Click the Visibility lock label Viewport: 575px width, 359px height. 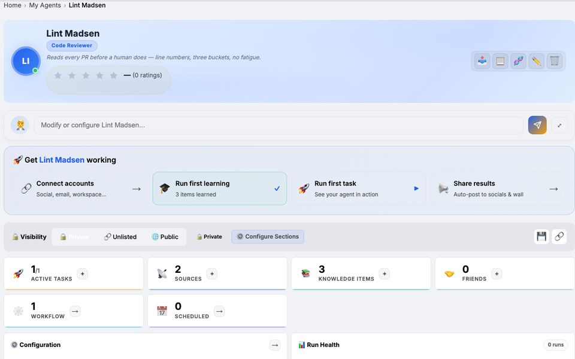(29, 237)
